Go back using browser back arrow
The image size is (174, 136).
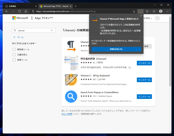pos(7,11)
